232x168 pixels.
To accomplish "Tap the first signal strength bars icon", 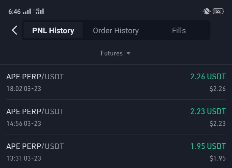I will [27, 11].
